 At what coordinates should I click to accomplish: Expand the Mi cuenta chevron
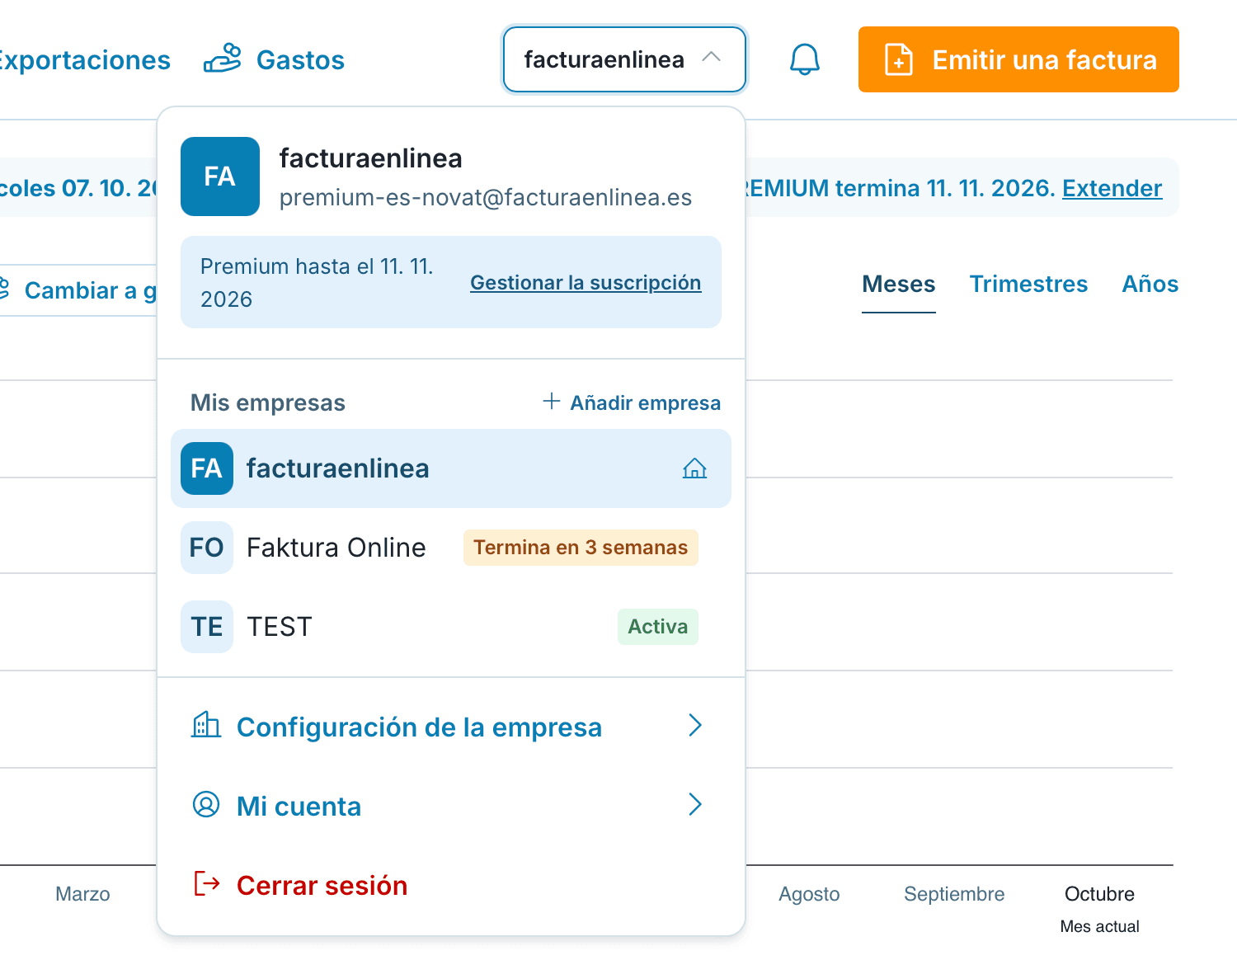(695, 804)
